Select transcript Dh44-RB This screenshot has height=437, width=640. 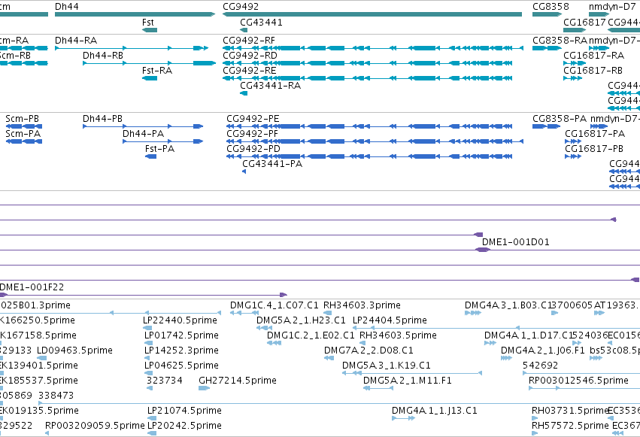pos(149,63)
